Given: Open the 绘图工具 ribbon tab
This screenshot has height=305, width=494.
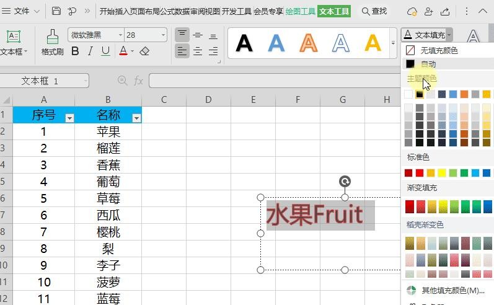Looking at the screenshot, I should [x=301, y=11].
